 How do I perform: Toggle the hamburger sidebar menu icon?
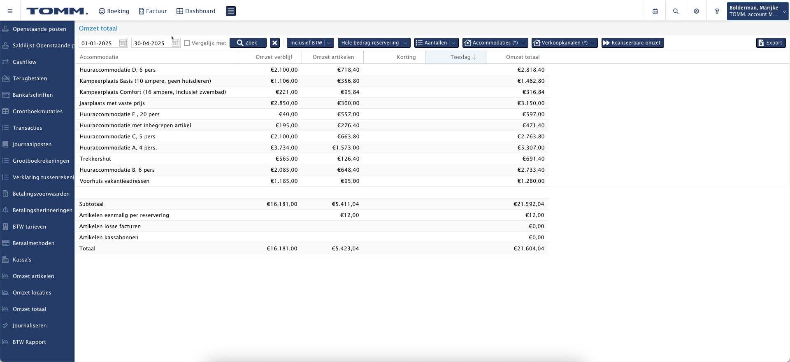10,11
